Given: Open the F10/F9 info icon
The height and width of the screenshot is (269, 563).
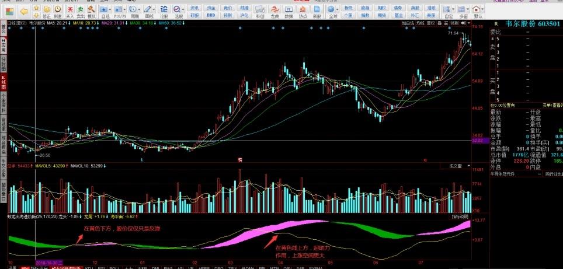Looking at the screenshot, I should tap(118, 9).
